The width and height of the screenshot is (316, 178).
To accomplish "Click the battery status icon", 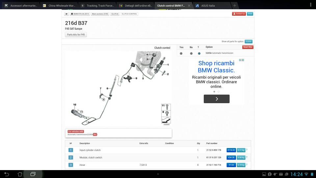I will click(x=312, y=174).
